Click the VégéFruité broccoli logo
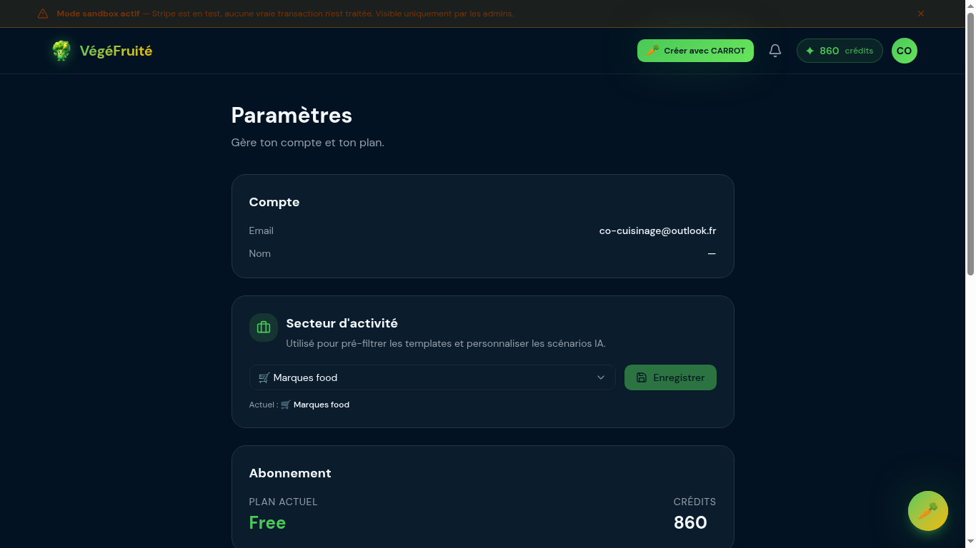The image size is (976, 548). (x=61, y=51)
